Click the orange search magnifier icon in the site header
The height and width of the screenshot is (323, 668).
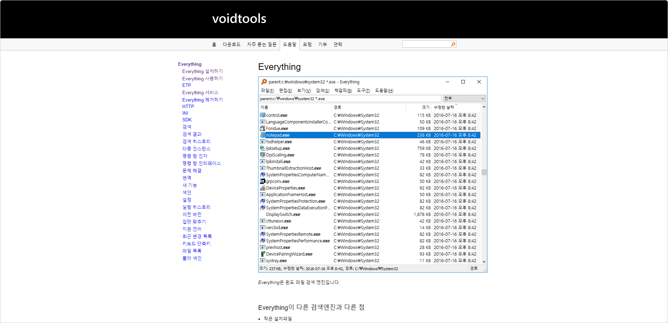pos(453,44)
